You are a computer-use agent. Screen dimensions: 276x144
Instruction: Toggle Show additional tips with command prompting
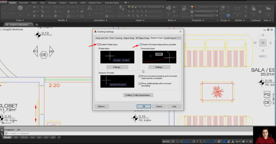tap(140, 84)
